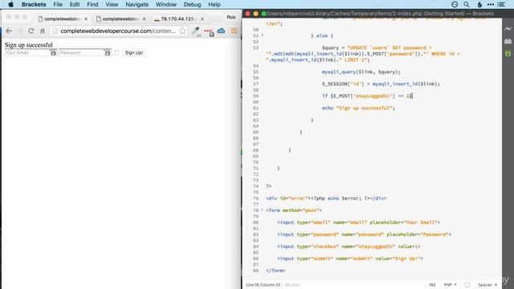514x289 pixels.
Task: Open Notification Center list icon
Action: click(x=501, y=4)
